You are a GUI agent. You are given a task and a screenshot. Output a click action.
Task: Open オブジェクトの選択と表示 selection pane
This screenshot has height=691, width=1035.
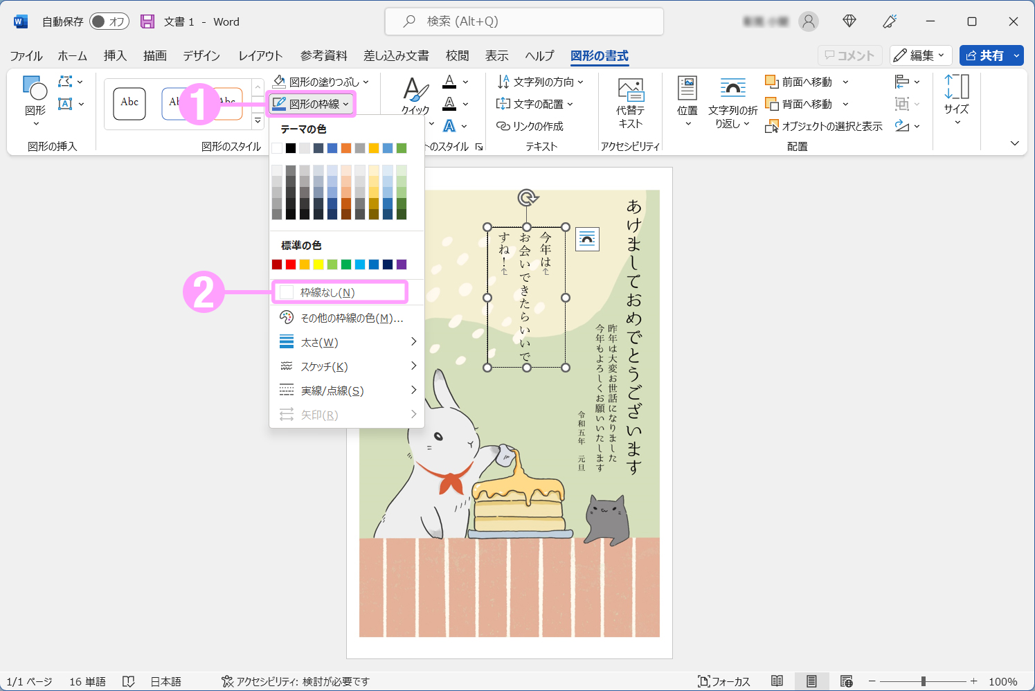(823, 126)
